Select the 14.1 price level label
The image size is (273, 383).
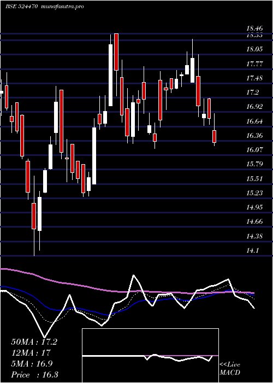click(x=253, y=251)
